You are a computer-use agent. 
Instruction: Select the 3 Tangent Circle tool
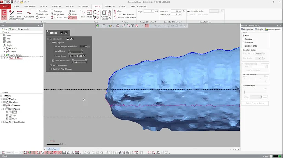click(x=59, y=18)
